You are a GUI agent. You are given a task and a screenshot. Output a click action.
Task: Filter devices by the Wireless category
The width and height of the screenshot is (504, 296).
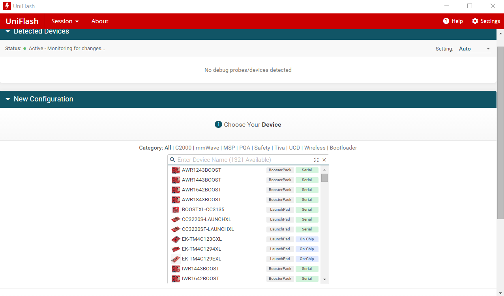click(x=315, y=148)
